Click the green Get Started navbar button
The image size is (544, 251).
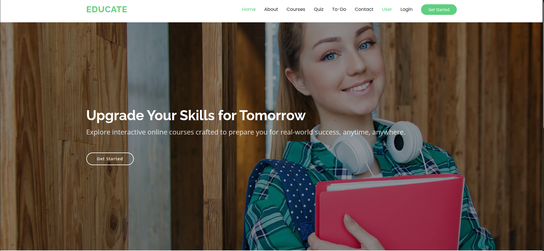tap(439, 10)
